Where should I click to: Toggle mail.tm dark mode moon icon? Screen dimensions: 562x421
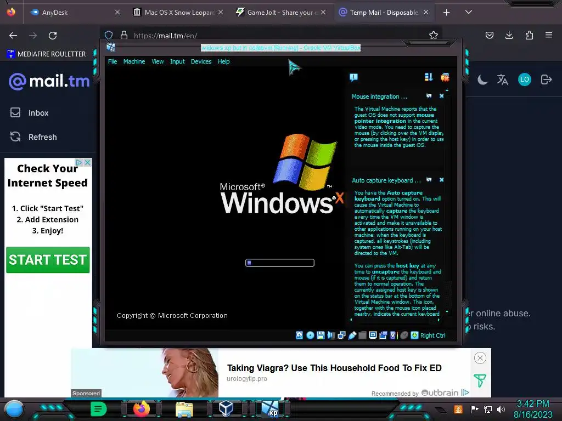tap(482, 79)
